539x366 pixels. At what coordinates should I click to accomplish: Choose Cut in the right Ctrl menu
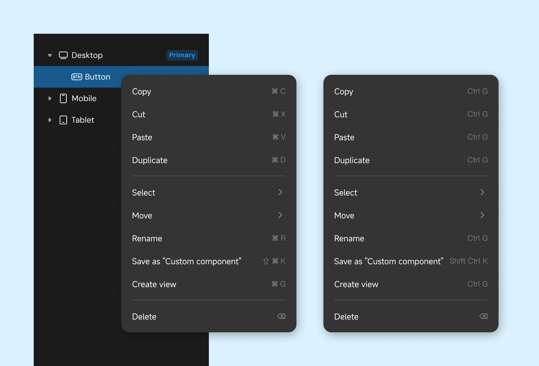click(x=411, y=115)
